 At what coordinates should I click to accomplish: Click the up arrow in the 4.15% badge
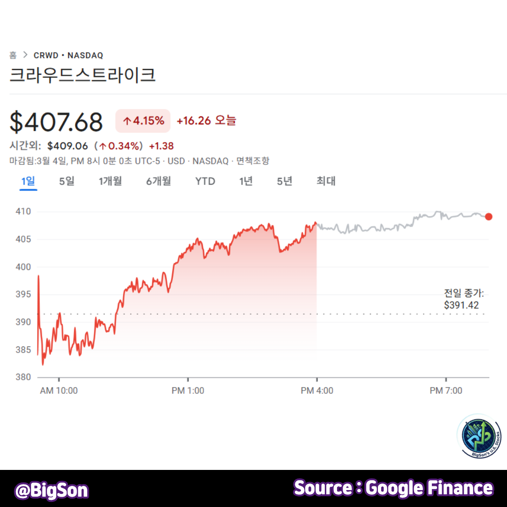pyautogui.click(x=127, y=121)
